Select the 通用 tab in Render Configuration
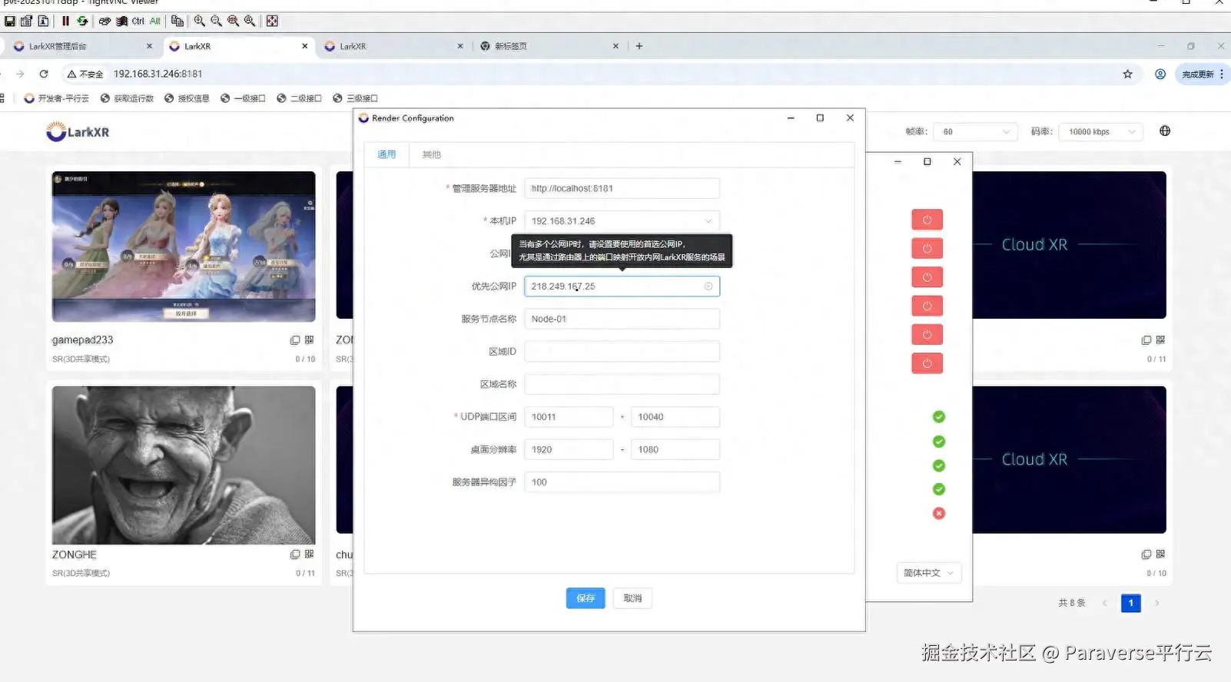The image size is (1231, 682). click(x=387, y=154)
